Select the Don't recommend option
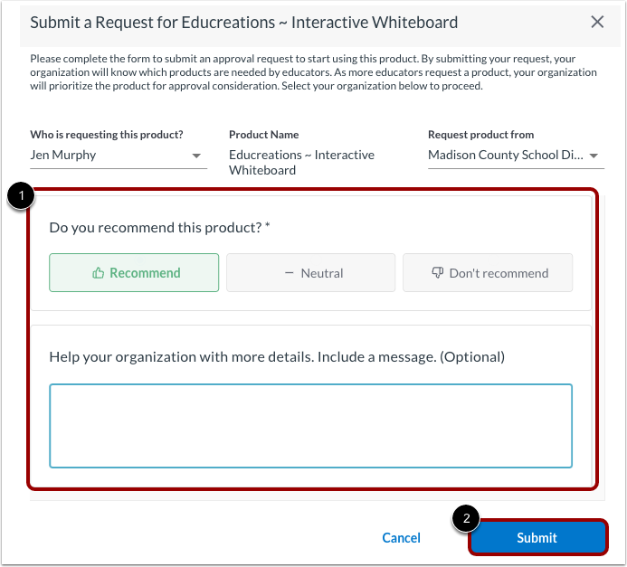627x567 pixels. [488, 273]
